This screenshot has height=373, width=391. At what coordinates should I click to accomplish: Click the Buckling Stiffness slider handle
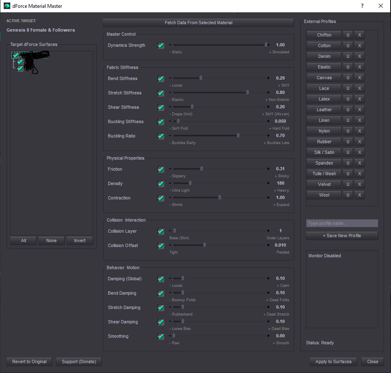click(178, 121)
